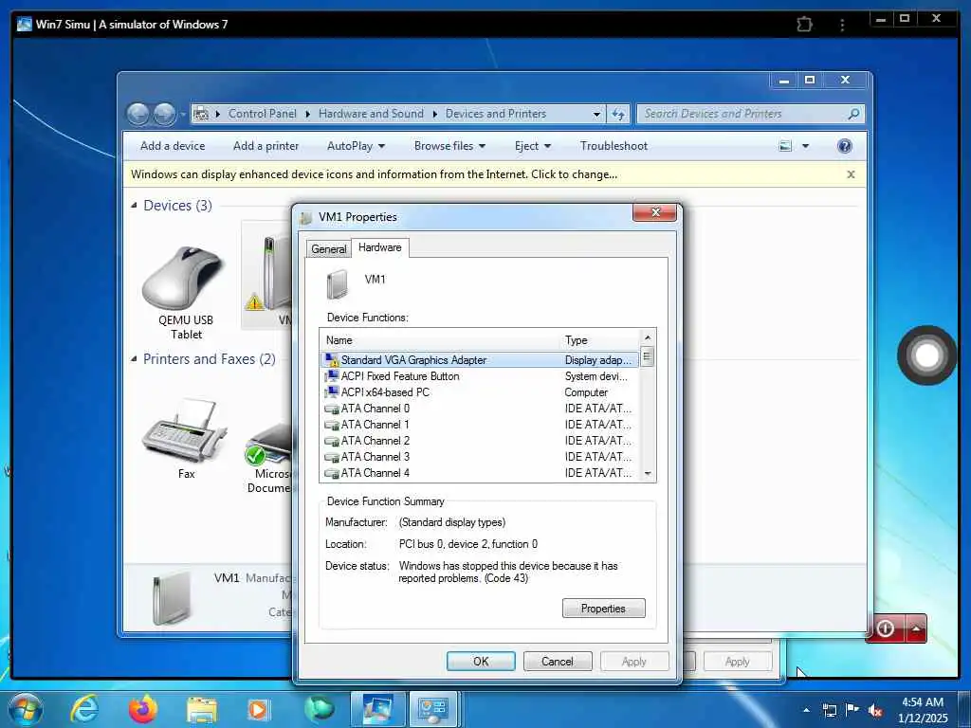Click the green globe taskbar icon
971x728 pixels.
[x=319, y=709]
